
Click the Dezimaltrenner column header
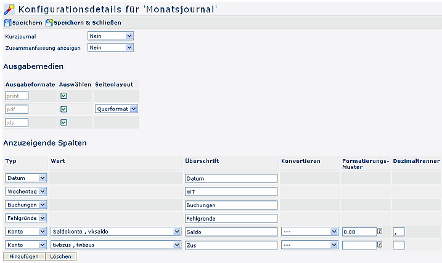tap(416, 161)
